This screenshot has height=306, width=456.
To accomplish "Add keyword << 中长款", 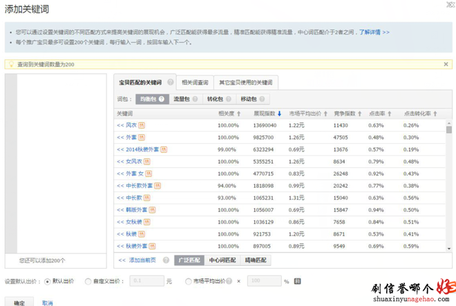I will pos(129,198).
